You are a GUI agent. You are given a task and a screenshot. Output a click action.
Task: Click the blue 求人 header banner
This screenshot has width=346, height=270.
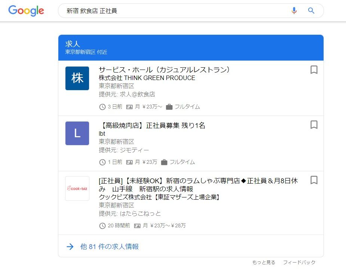(x=191, y=47)
